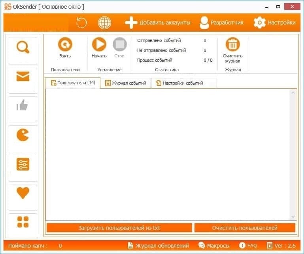This screenshot has height=254, width=304.
Task: Click Процесс событий statistic label
Action: pyautogui.click(x=155, y=60)
